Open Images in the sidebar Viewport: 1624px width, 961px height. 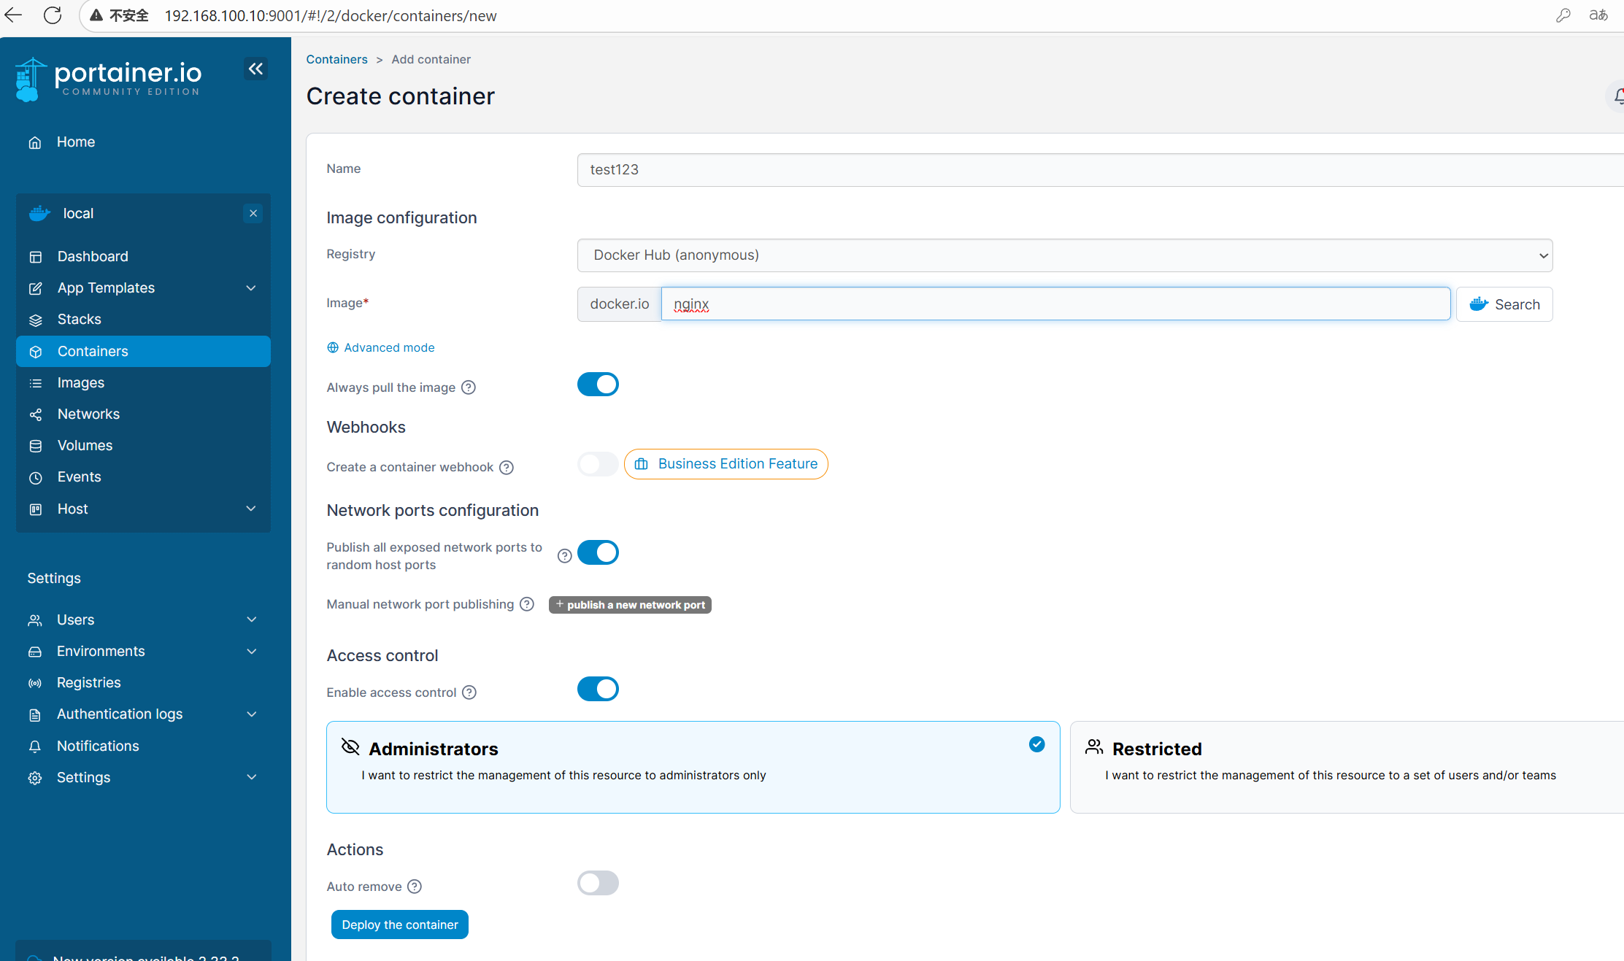tap(81, 383)
